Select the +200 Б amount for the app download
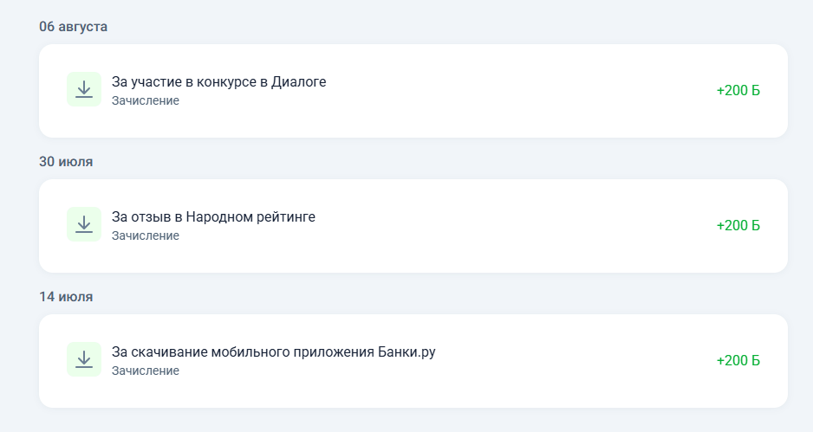The height and width of the screenshot is (432, 813). 738,361
